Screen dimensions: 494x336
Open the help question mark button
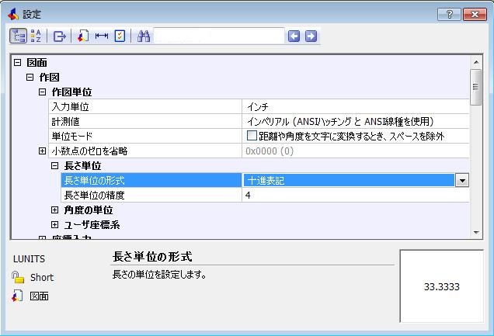(x=449, y=14)
